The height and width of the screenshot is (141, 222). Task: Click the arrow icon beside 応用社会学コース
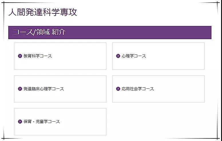click(x=118, y=89)
